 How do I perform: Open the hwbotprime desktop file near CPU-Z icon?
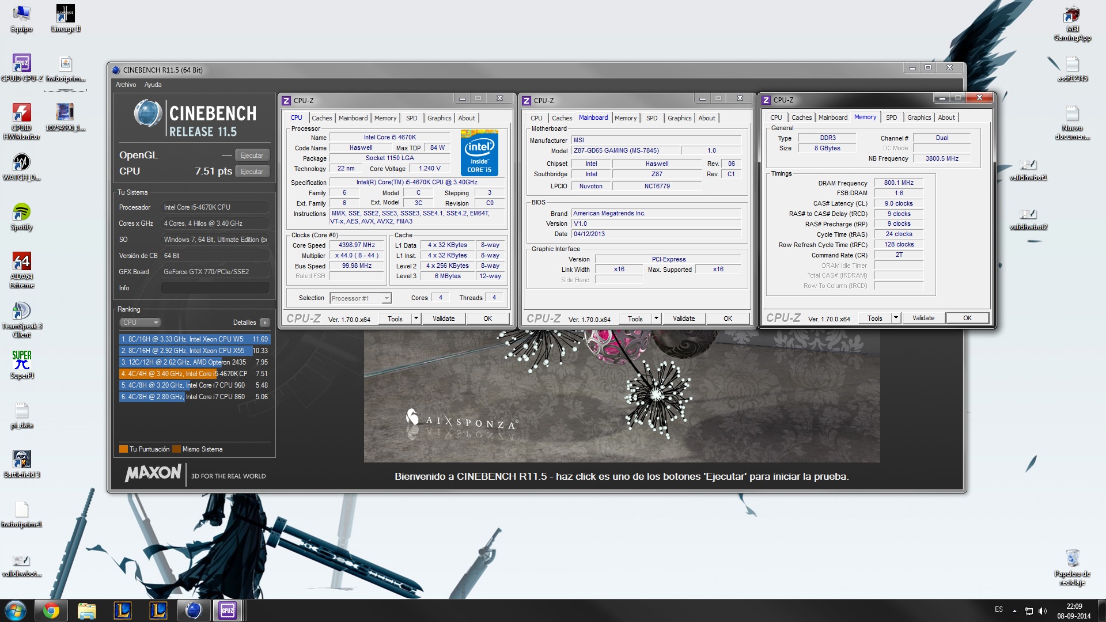(66, 67)
